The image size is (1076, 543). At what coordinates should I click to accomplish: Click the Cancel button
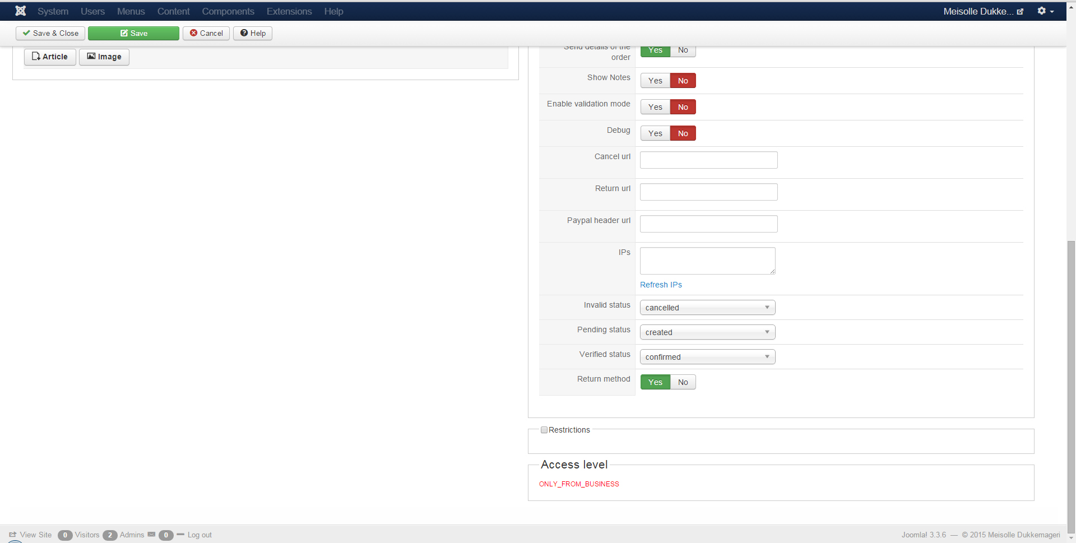point(206,34)
